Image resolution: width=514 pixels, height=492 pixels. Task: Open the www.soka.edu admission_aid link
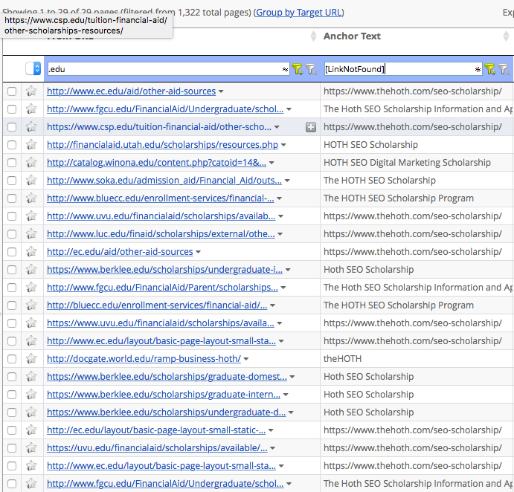pos(164,181)
